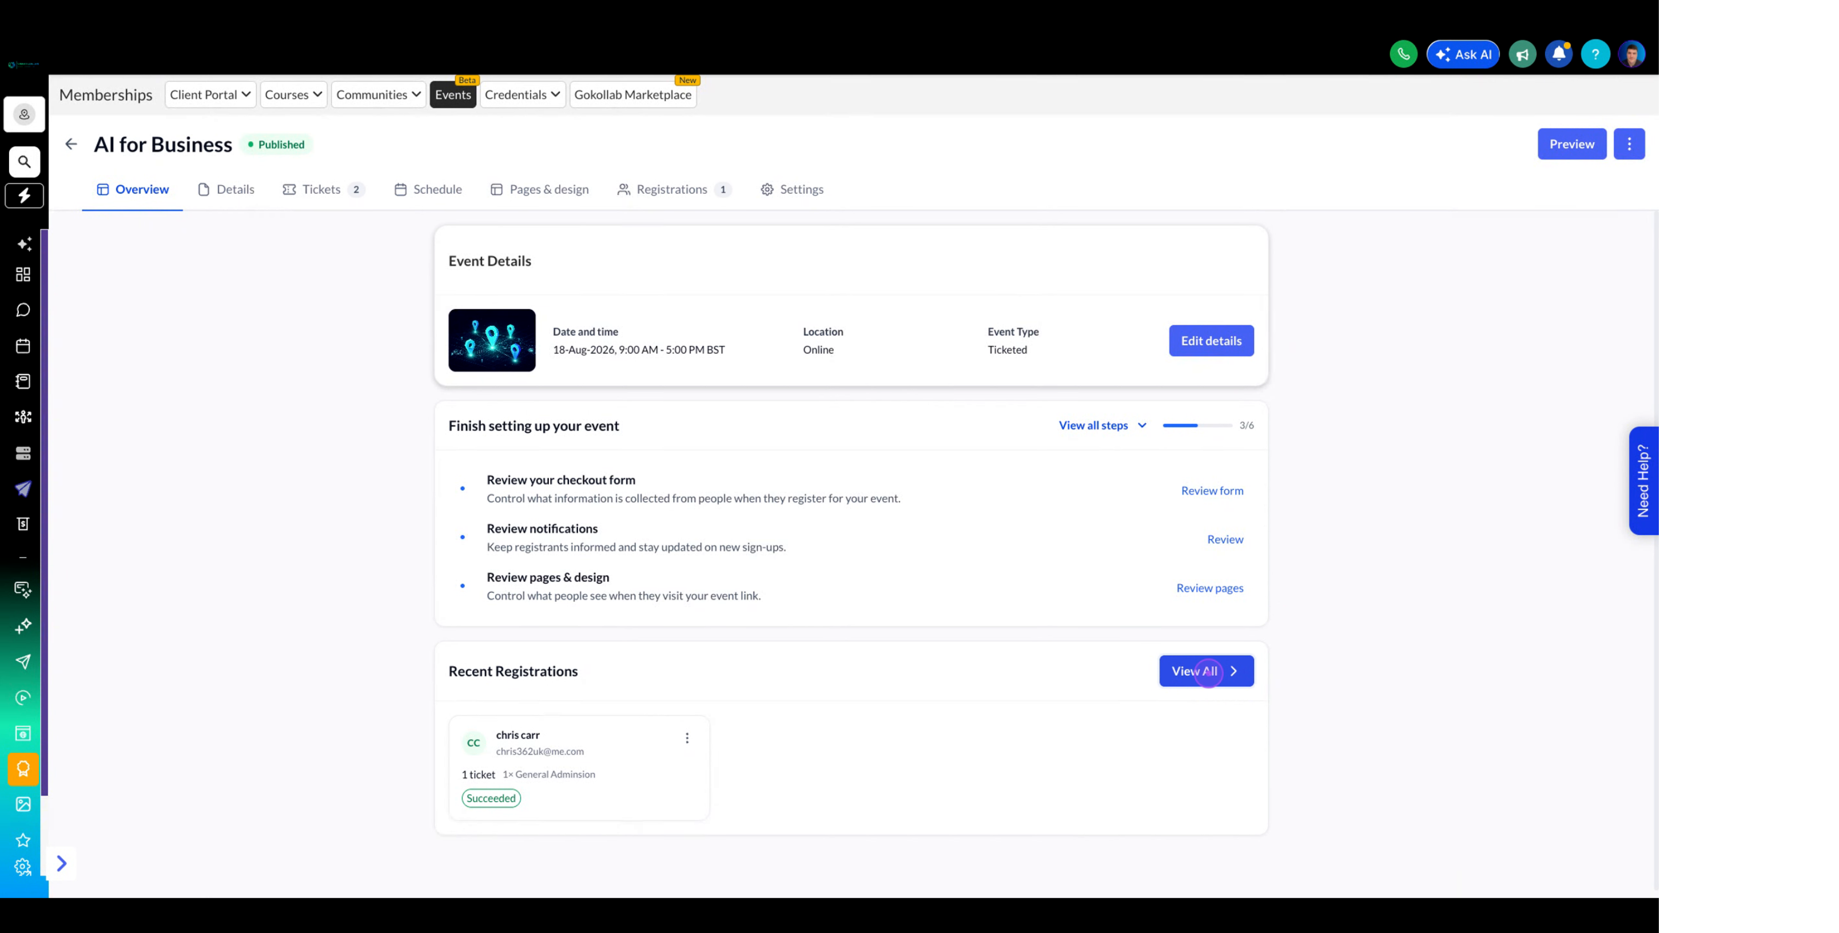Screen dimensions: 1839x933
Task: Click the location switcher icon in sidebar
Action: tap(24, 114)
